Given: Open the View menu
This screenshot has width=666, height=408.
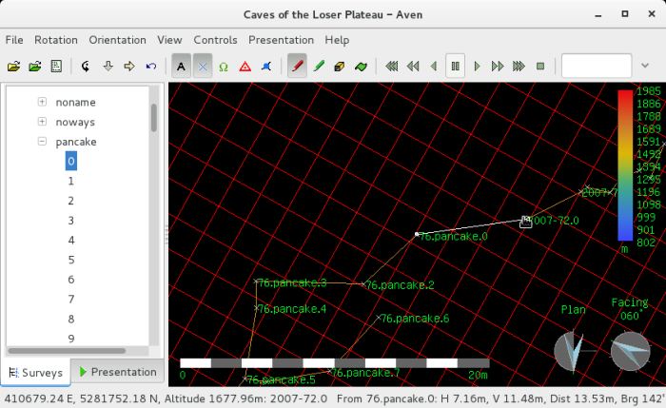Looking at the screenshot, I should 169,40.
